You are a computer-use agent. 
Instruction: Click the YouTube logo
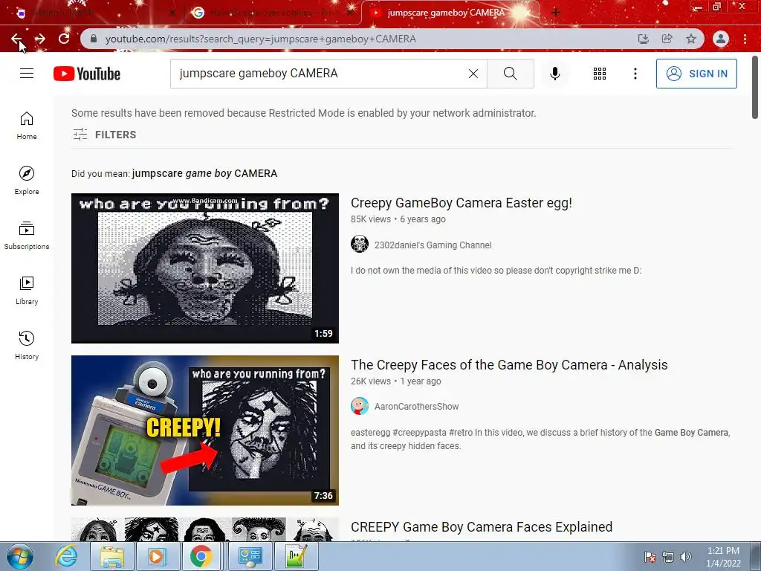click(87, 74)
